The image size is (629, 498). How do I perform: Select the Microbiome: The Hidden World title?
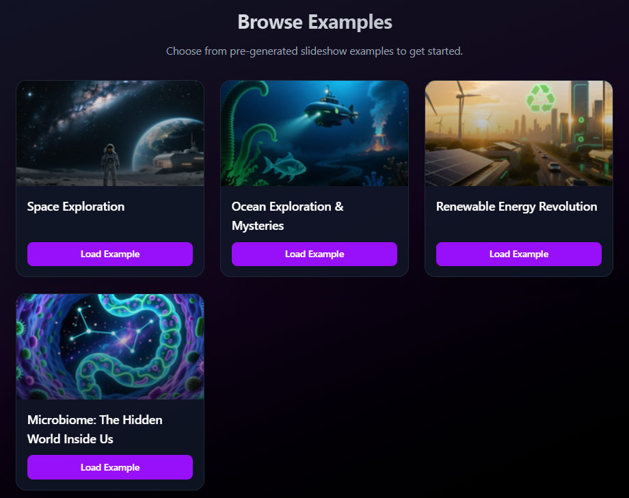click(x=95, y=429)
